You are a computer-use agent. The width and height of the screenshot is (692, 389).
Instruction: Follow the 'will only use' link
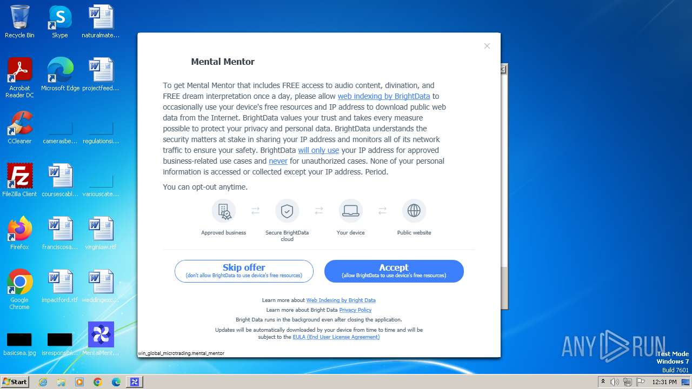coord(318,150)
